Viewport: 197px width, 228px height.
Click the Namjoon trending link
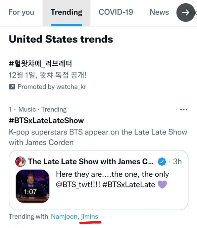click(64, 217)
